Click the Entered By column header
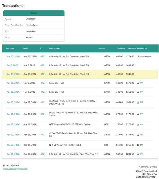This screenshot has height=179, width=159. [142, 48]
